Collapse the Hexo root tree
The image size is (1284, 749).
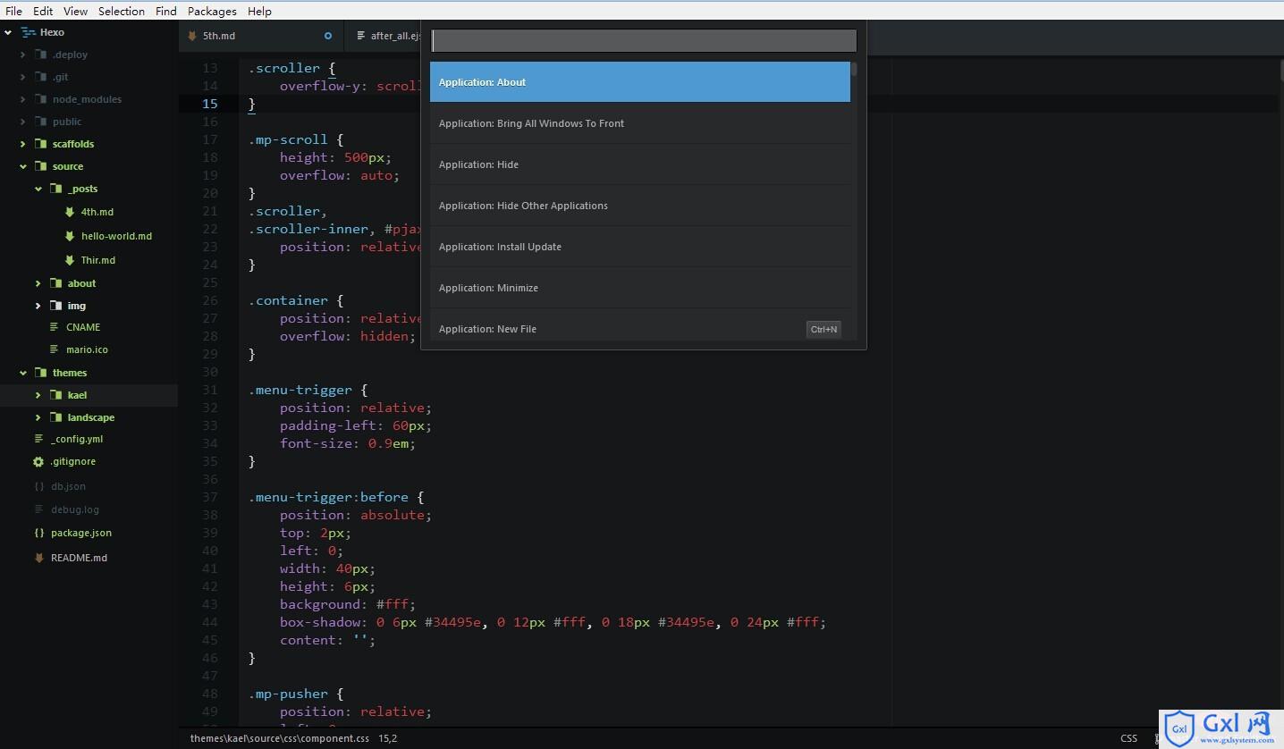(8, 32)
